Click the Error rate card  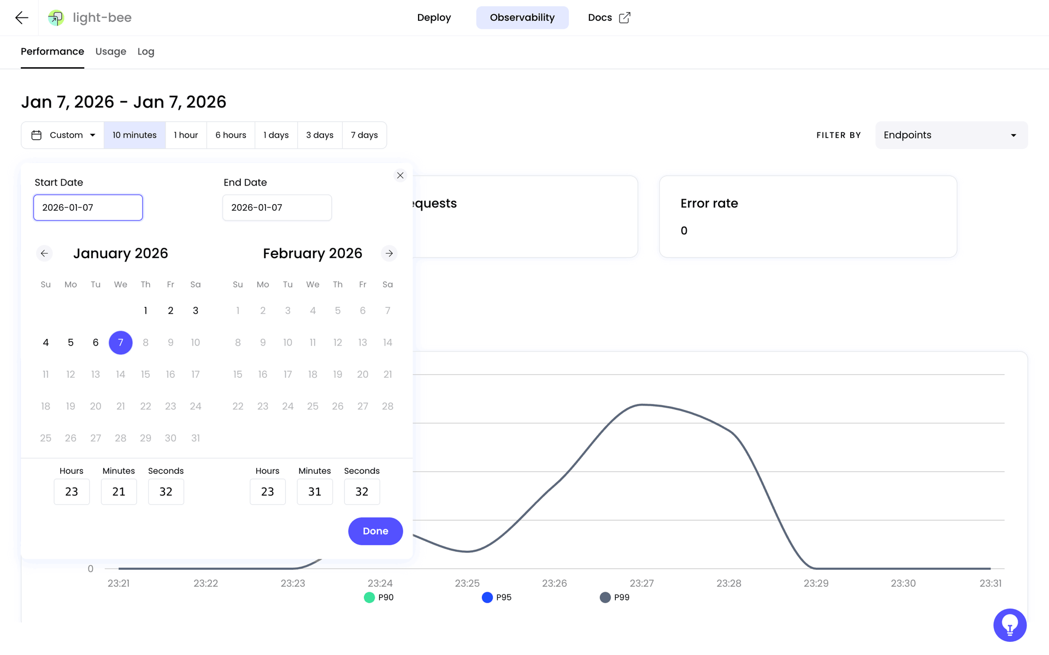click(x=808, y=217)
